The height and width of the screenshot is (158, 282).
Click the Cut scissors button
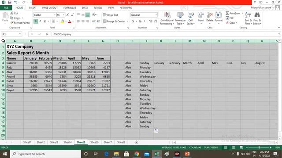pos(14,13)
